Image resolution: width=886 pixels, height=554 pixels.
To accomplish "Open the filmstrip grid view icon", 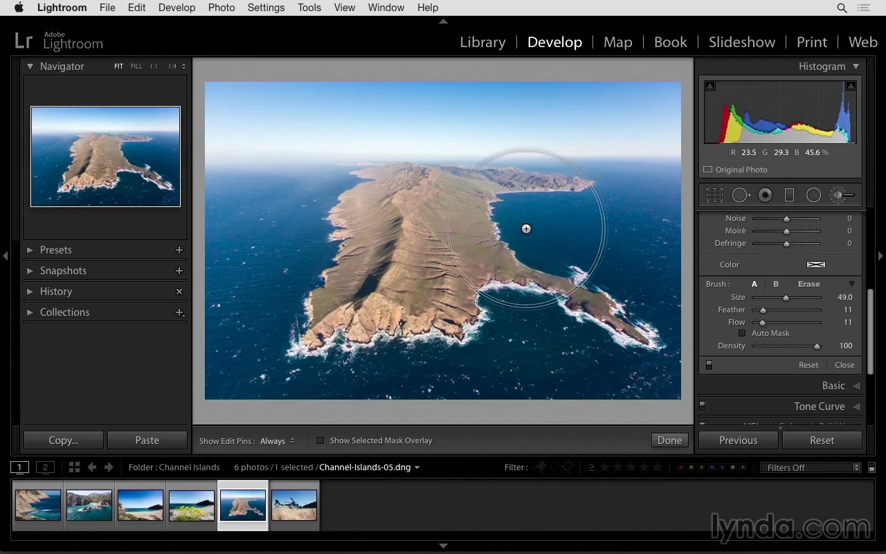I will coord(74,467).
